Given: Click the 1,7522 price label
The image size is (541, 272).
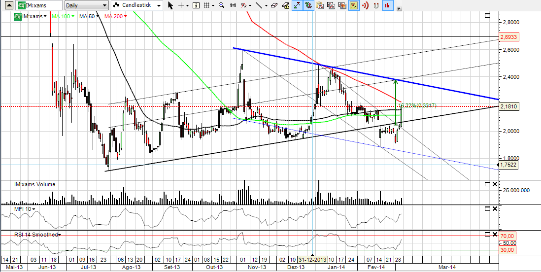Looking at the screenshot, I should coord(509,165).
